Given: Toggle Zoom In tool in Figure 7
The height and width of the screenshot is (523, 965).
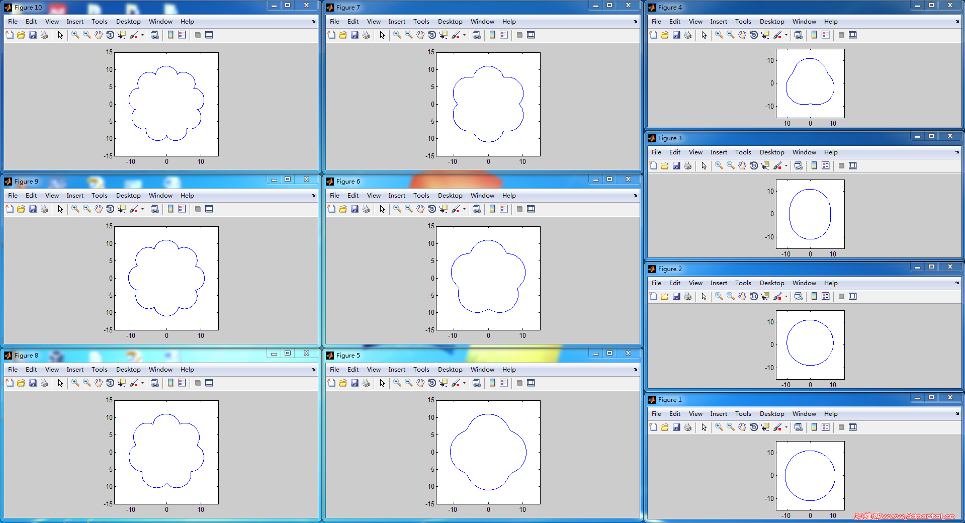Looking at the screenshot, I should 397,35.
